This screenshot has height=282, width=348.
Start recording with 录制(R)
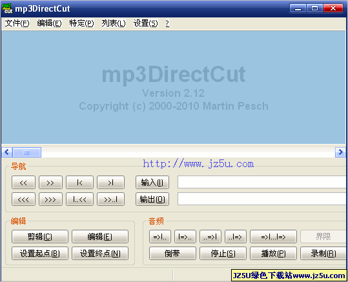click(x=323, y=253)
